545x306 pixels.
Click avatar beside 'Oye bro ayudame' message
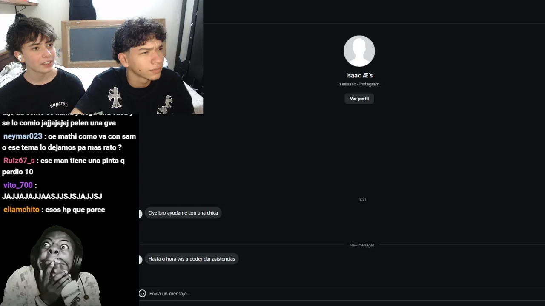point(140,214)
